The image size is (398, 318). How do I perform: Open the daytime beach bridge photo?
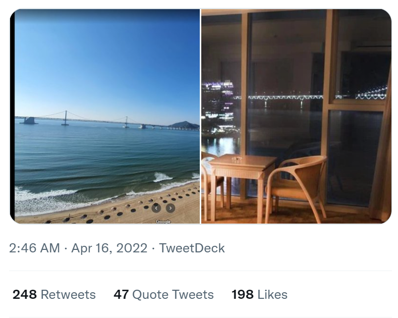107,151
